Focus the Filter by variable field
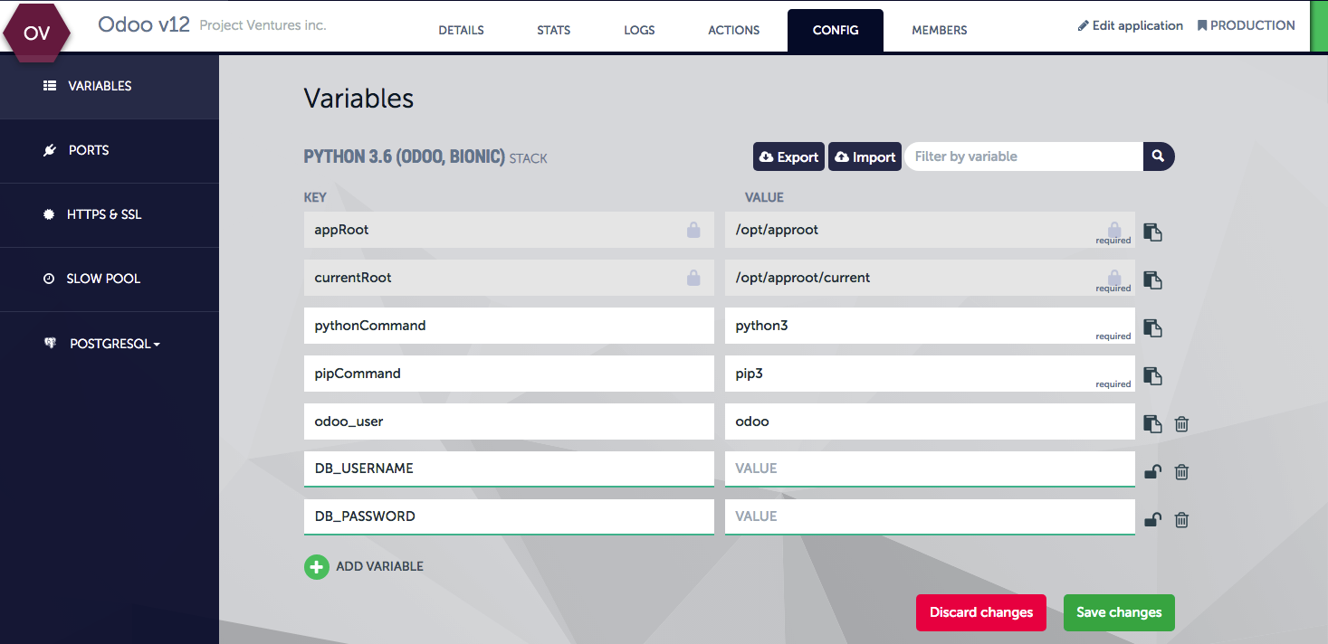This screenshot has height=644, width=1328. [1023, 156]
